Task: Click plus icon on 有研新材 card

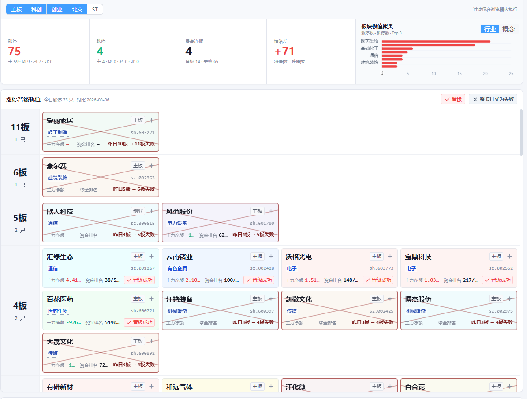Action: pyautogui.click(x=151, y=387)
